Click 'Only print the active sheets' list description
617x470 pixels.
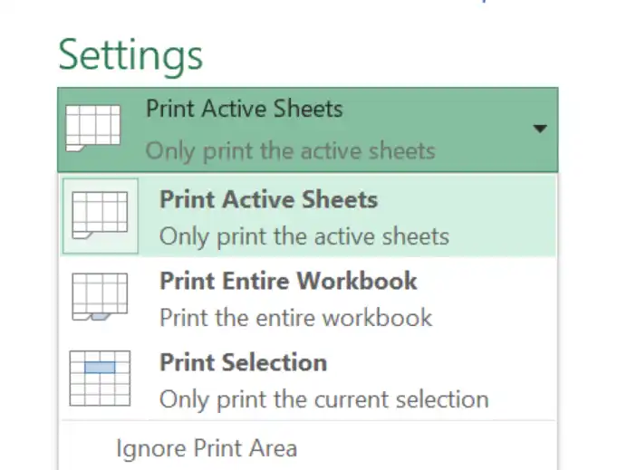304,237
